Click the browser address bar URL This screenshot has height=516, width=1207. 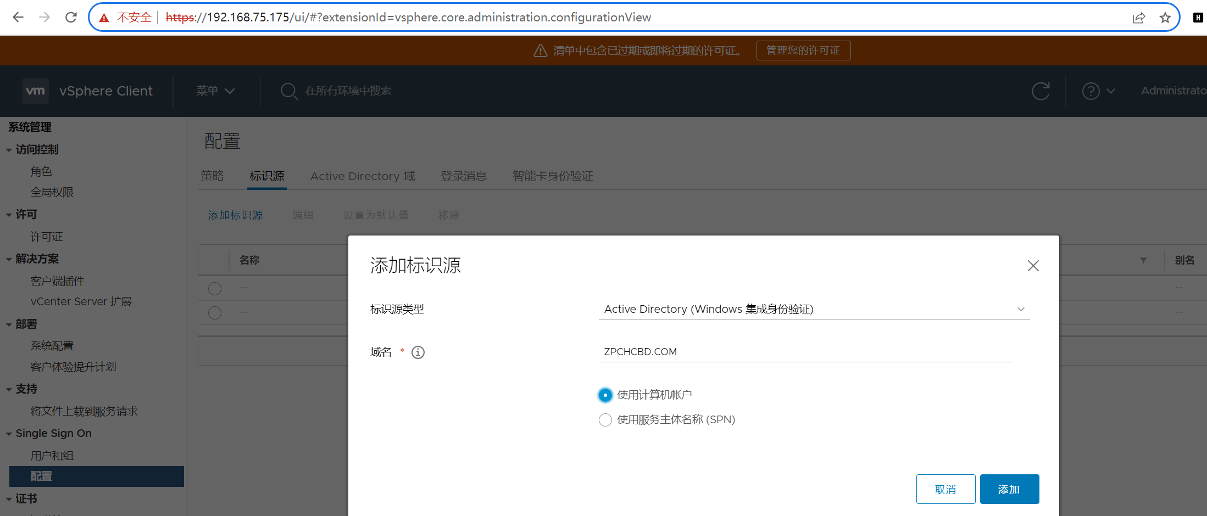click(x=408, y=18)
